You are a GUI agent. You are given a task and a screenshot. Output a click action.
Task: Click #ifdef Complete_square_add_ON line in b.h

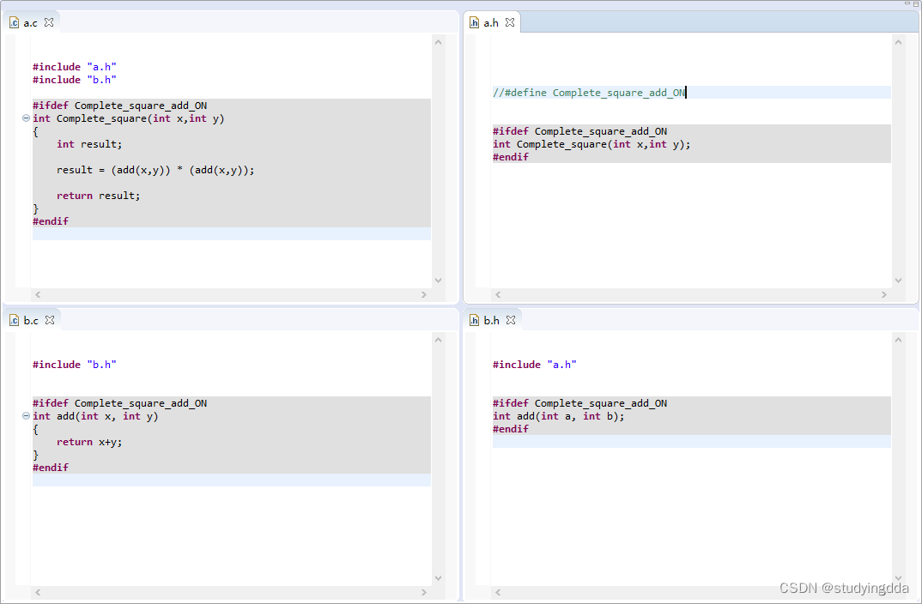[x=579, y=403]
